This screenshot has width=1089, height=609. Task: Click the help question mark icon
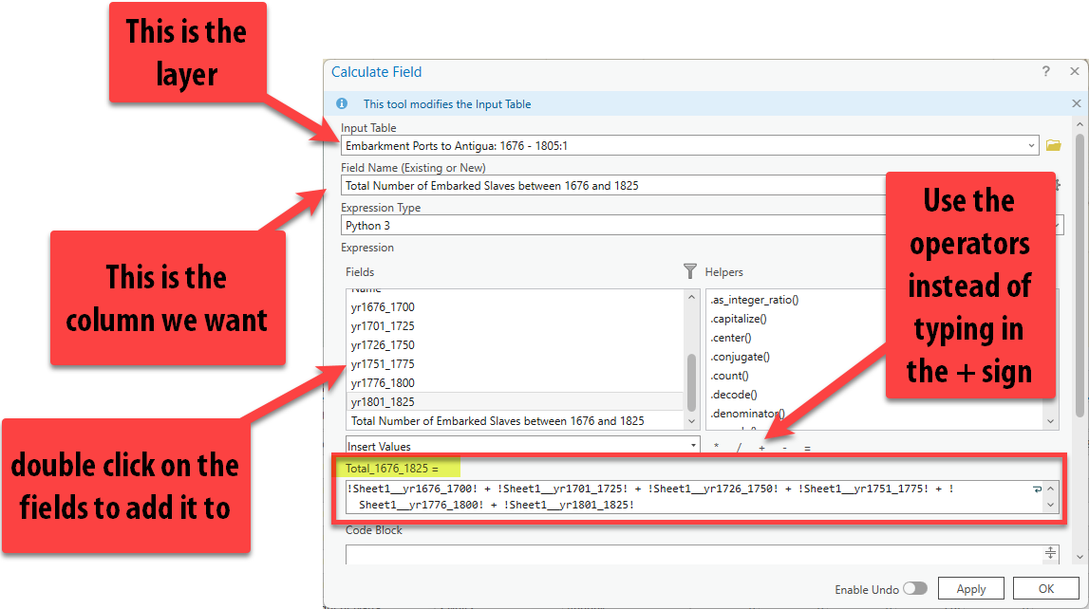pos(1046,72)
